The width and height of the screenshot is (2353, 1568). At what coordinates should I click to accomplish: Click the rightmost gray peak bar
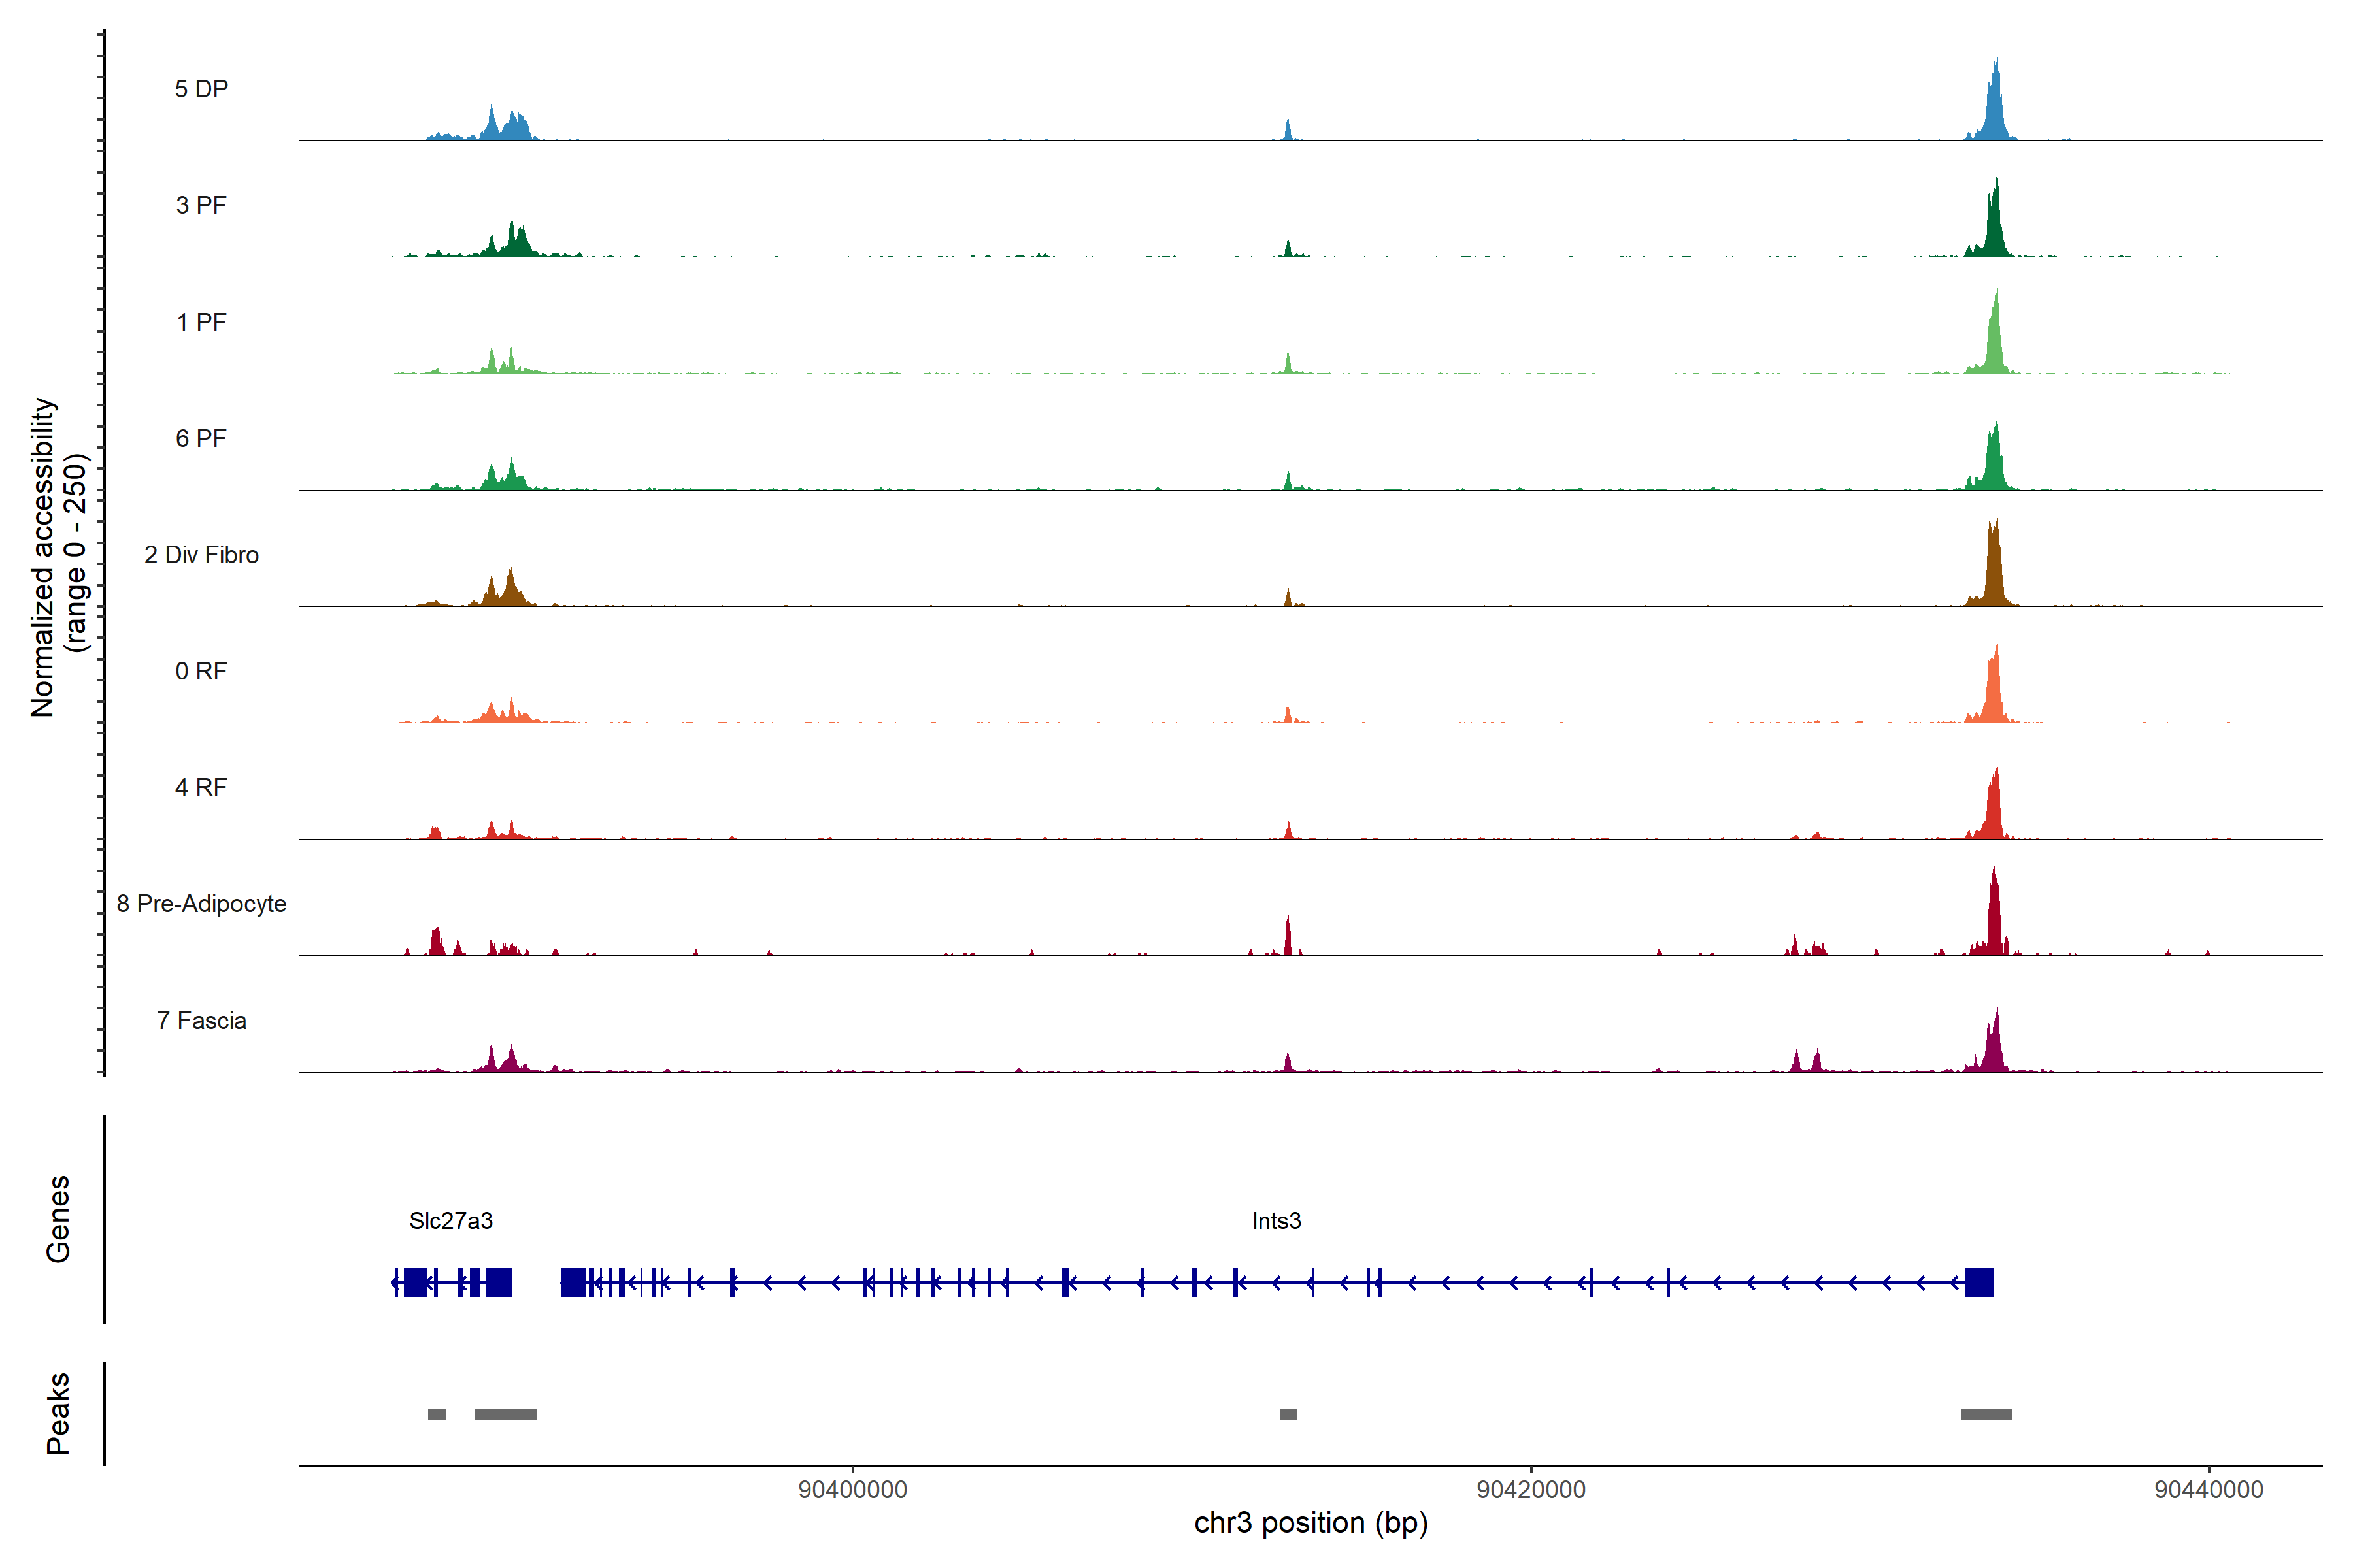click(1986, 1414)
